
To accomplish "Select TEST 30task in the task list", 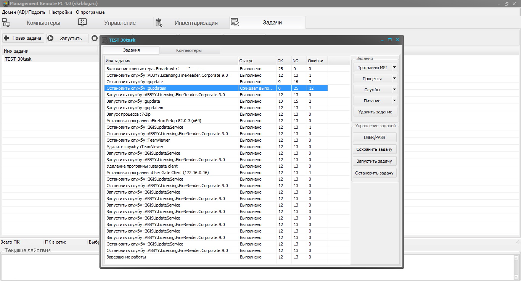I will [x=51, y=59].
